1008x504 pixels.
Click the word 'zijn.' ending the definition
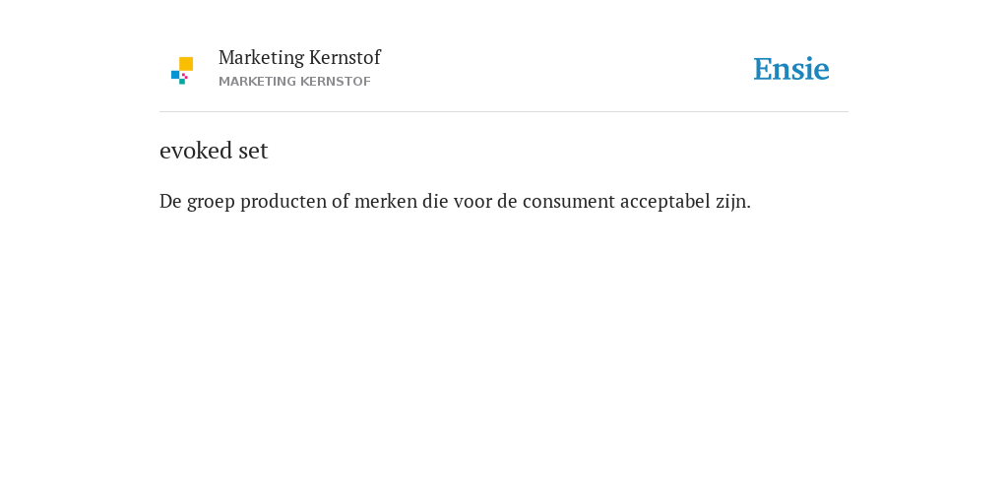[733, 203]
